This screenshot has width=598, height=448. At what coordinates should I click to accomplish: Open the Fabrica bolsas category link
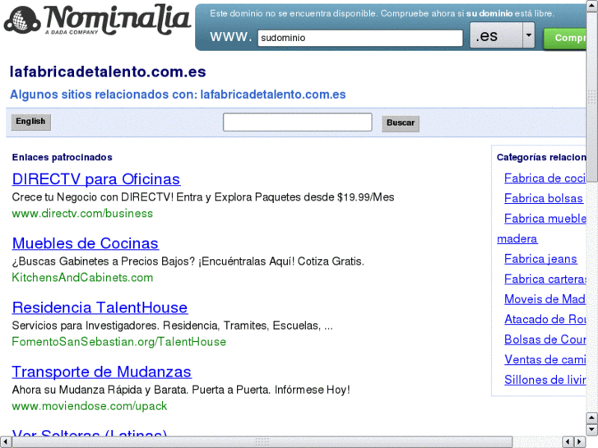click(x=544, y=198)
